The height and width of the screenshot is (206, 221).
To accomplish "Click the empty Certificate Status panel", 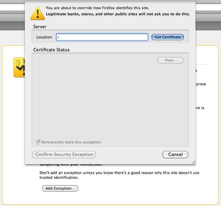I will tap(110, 100).
